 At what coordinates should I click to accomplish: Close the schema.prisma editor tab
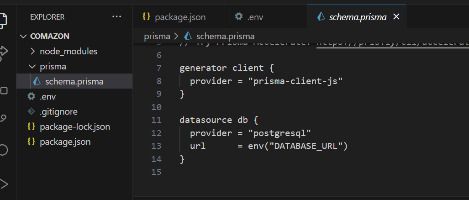click(x=396, y=17)
